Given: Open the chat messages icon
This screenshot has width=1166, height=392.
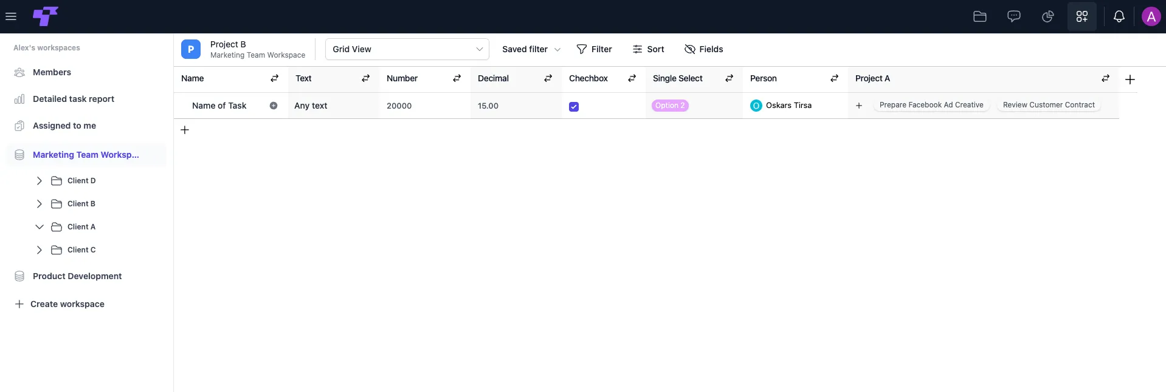Looking at the screenshot, I should pos(1014,16).
